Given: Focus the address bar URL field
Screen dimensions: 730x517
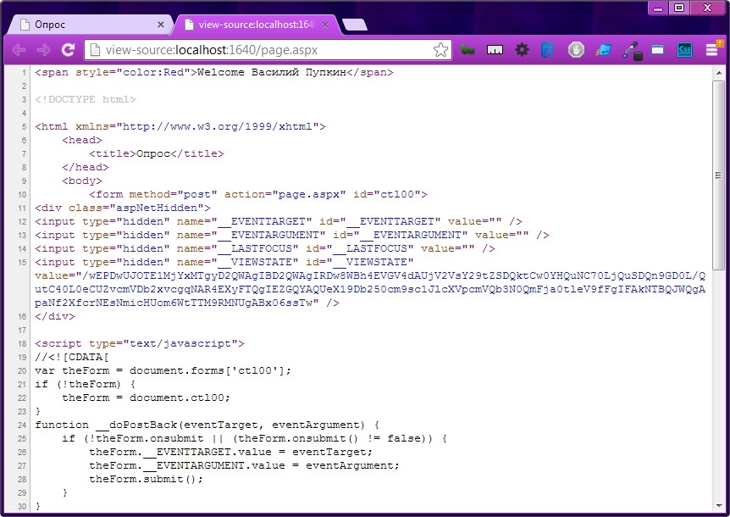Looking at the screenshot, I should click(268, 50).
